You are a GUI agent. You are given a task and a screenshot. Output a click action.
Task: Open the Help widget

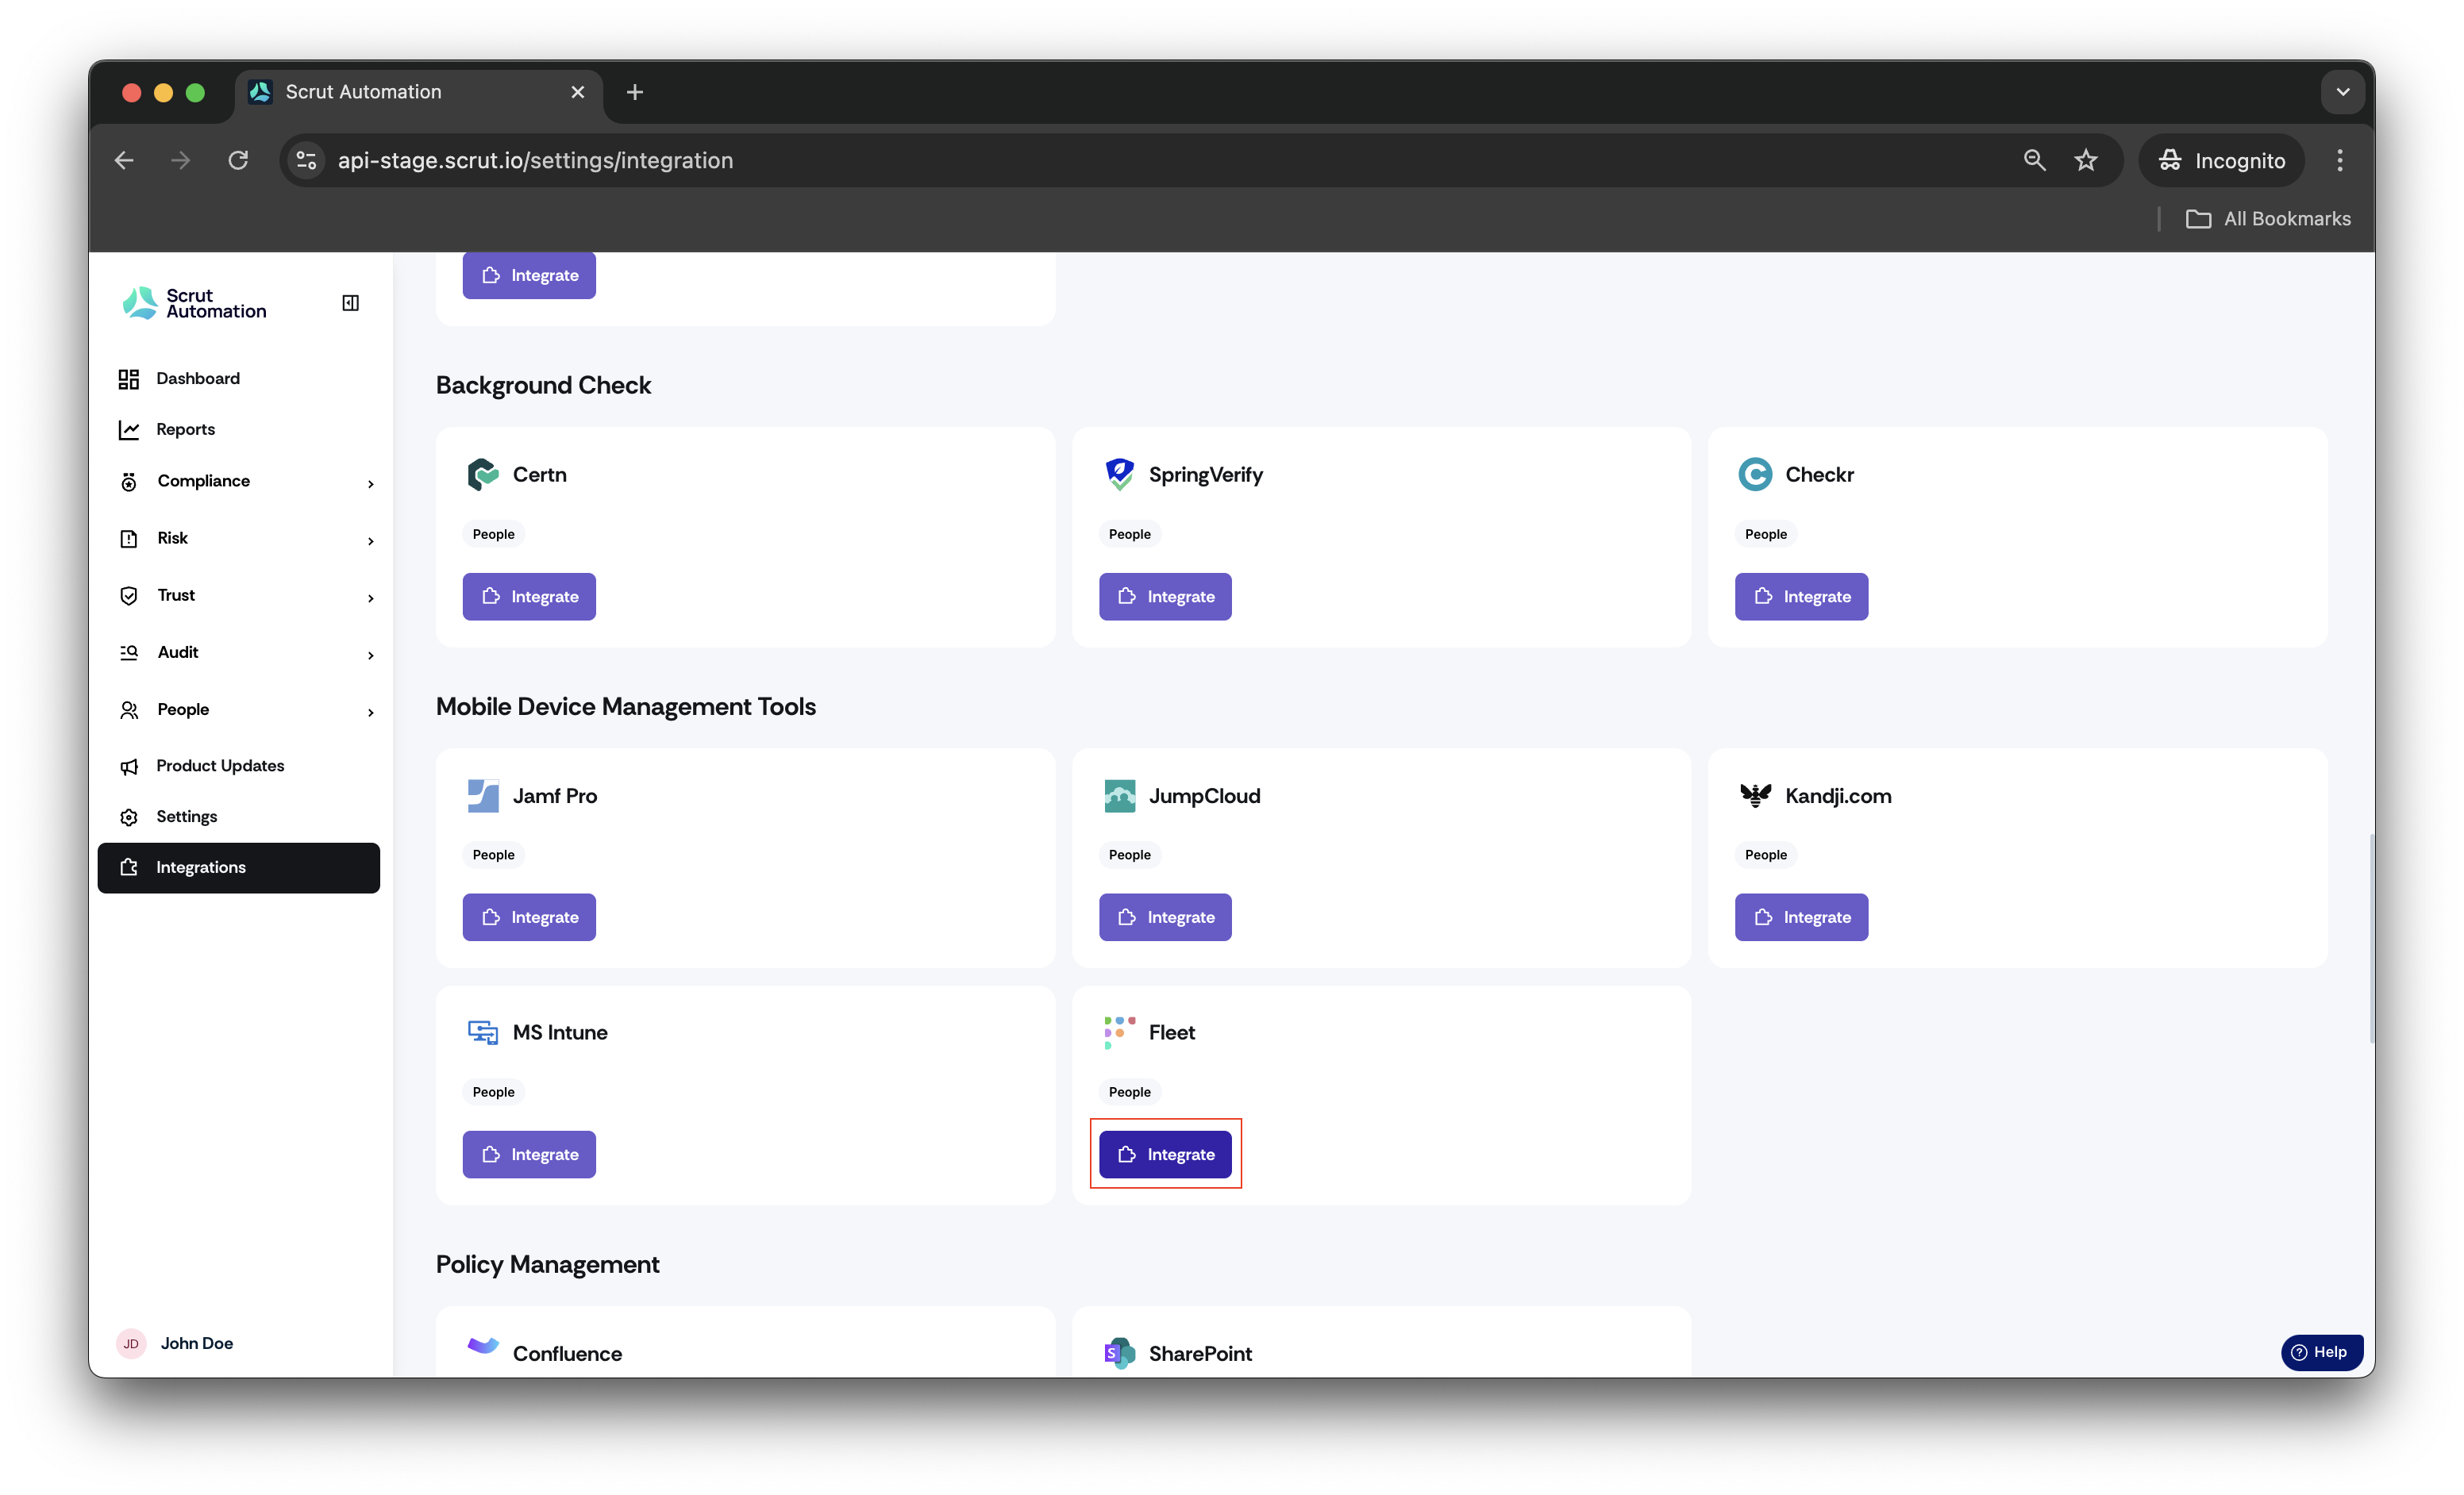coord(2321,1352)
